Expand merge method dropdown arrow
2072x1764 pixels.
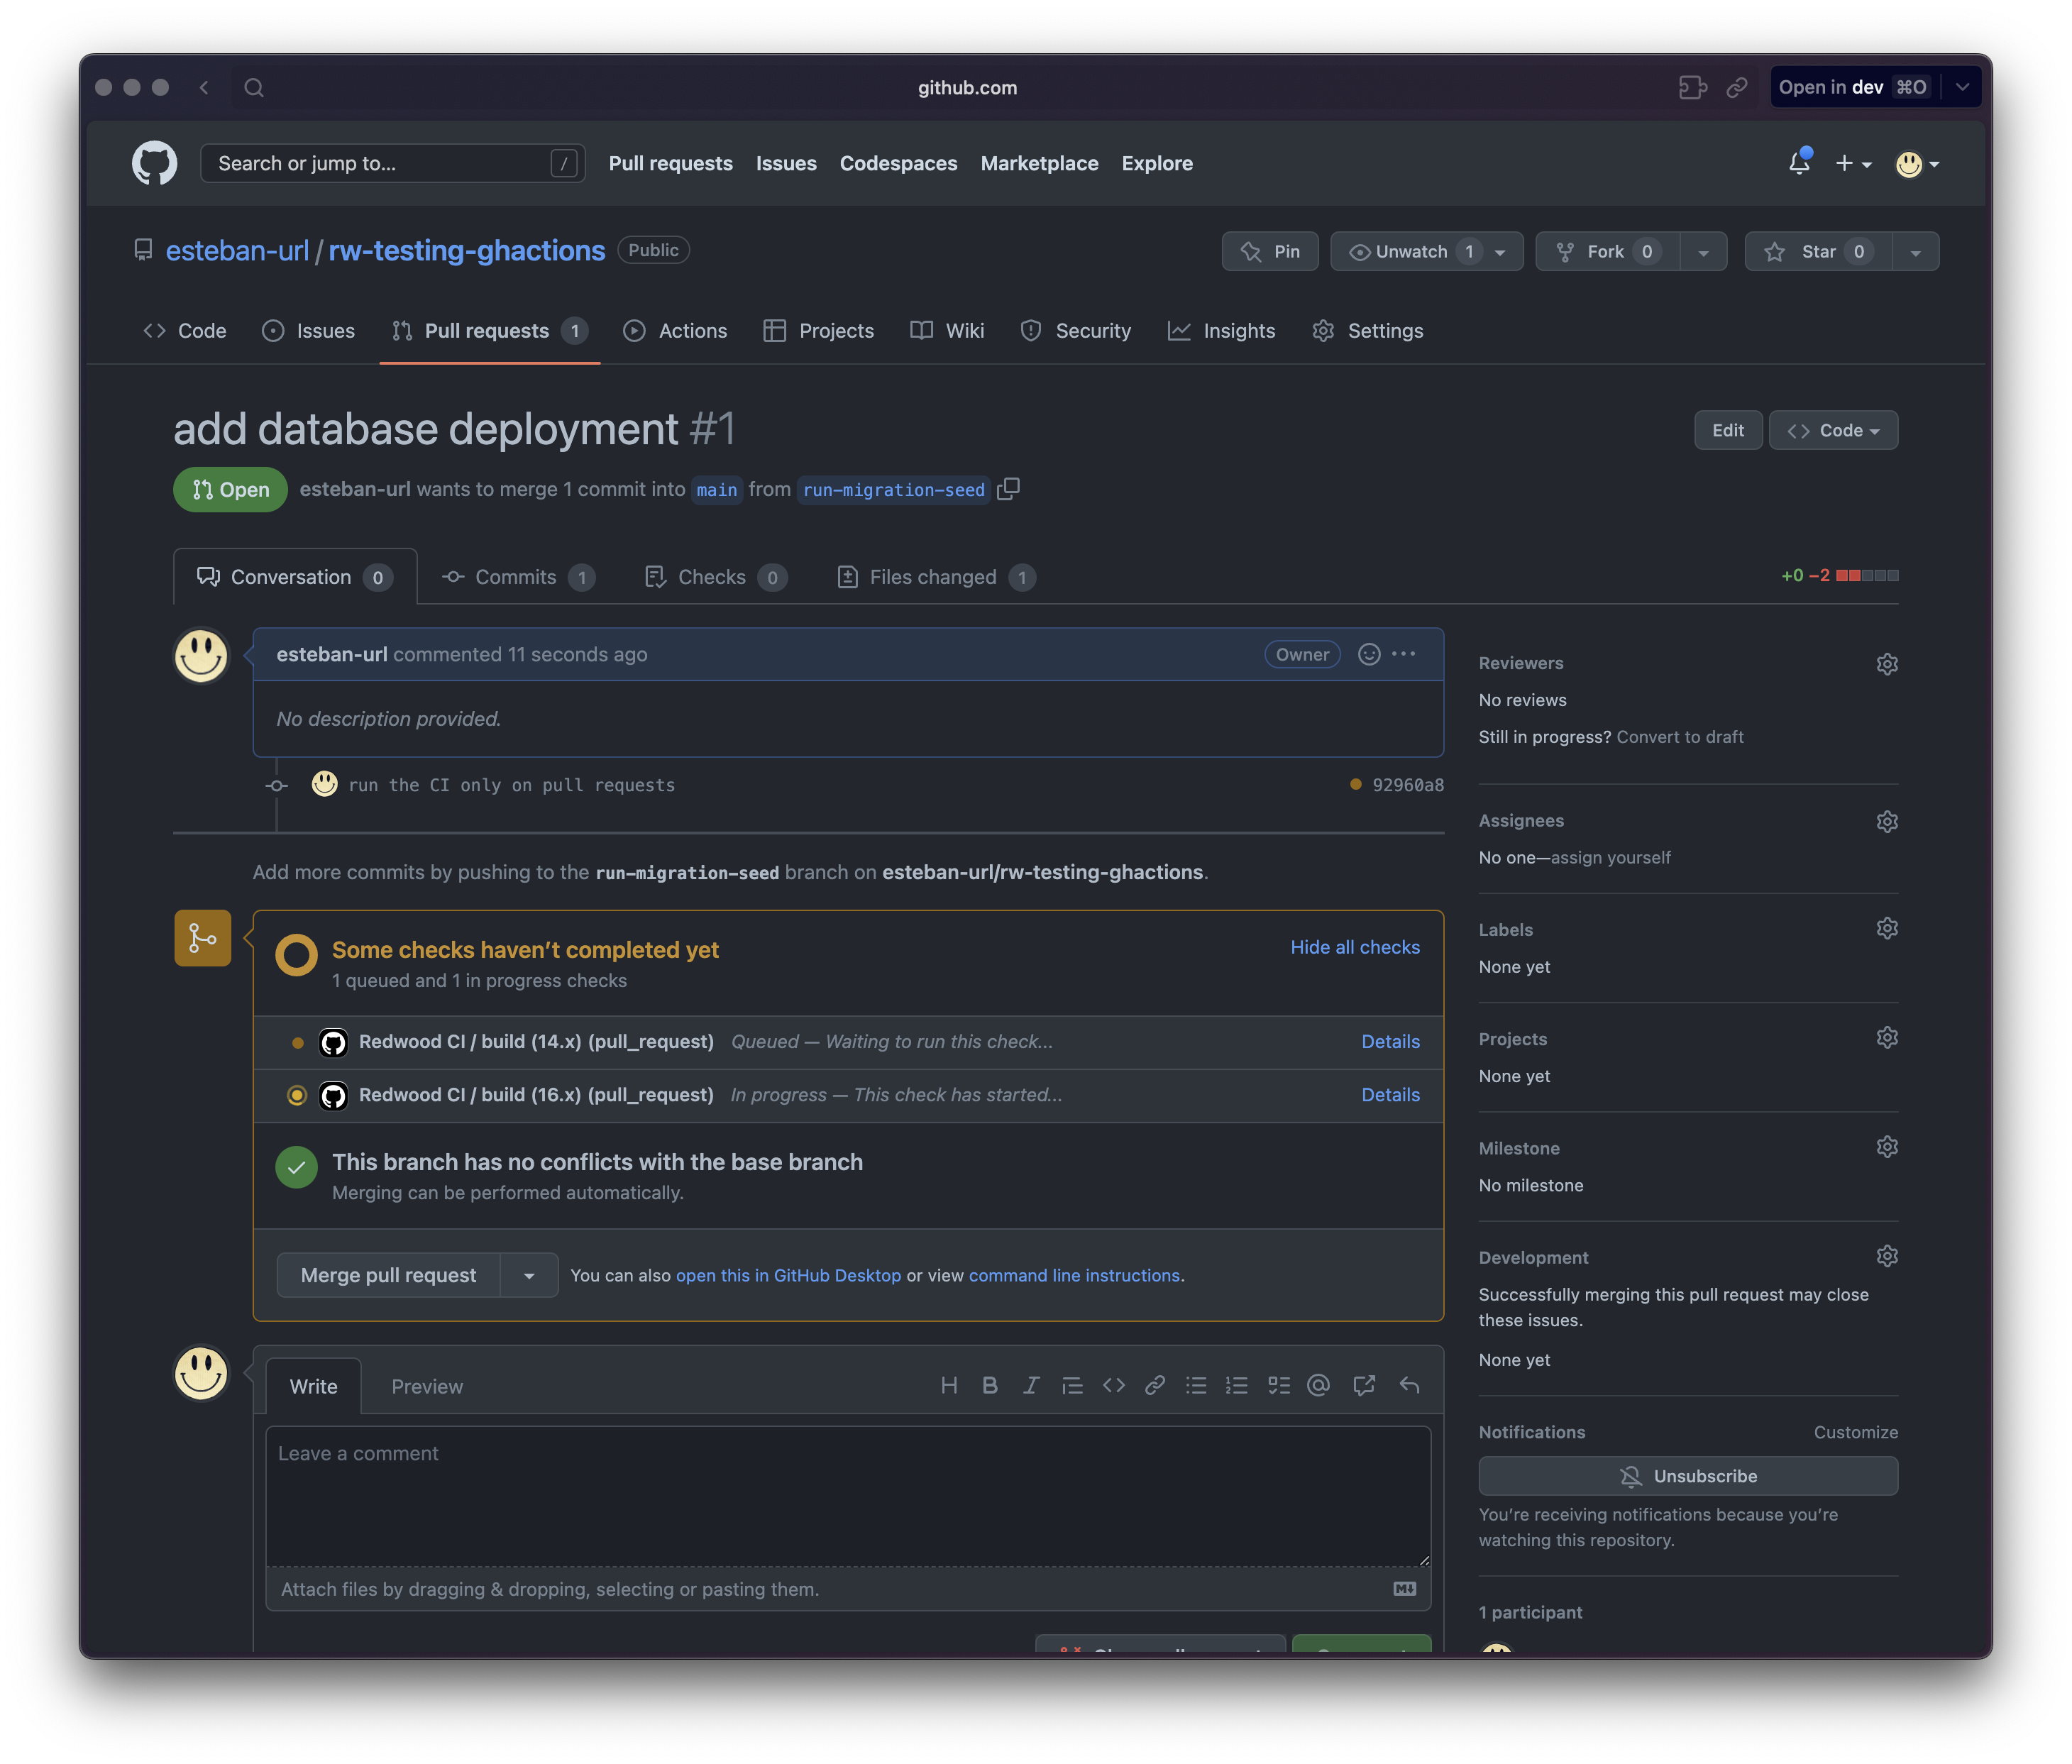pyautogui.click(x=529, y=1275)
